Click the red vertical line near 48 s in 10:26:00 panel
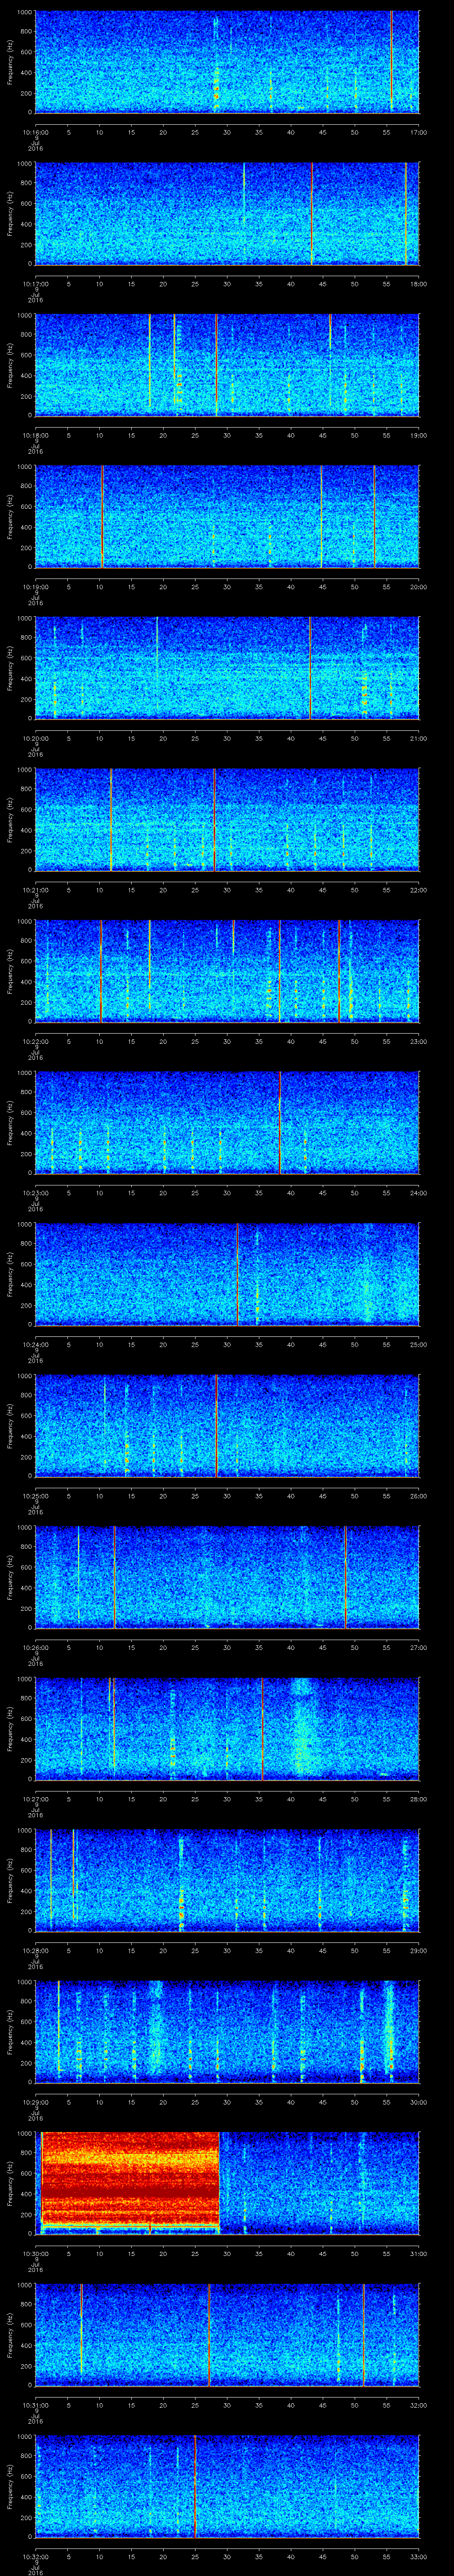Screen dimensions: 454x2576 [345, 1577]
